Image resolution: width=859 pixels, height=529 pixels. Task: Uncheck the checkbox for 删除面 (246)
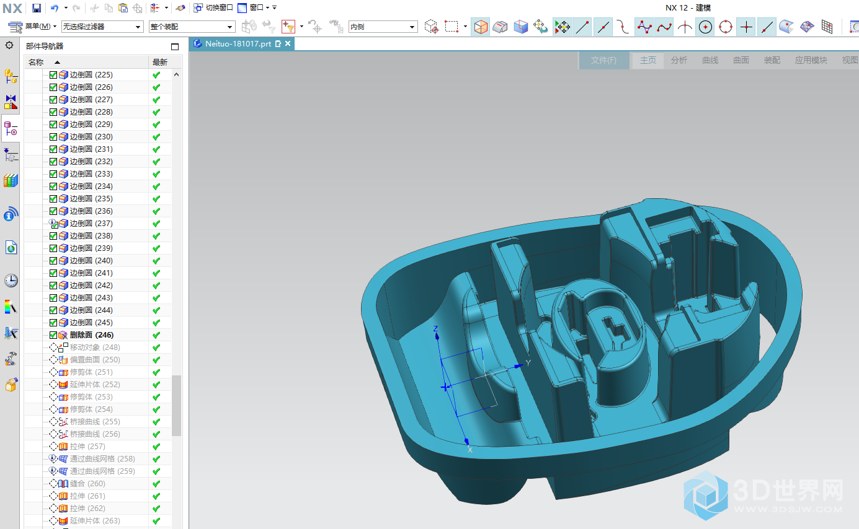[53, 335]
